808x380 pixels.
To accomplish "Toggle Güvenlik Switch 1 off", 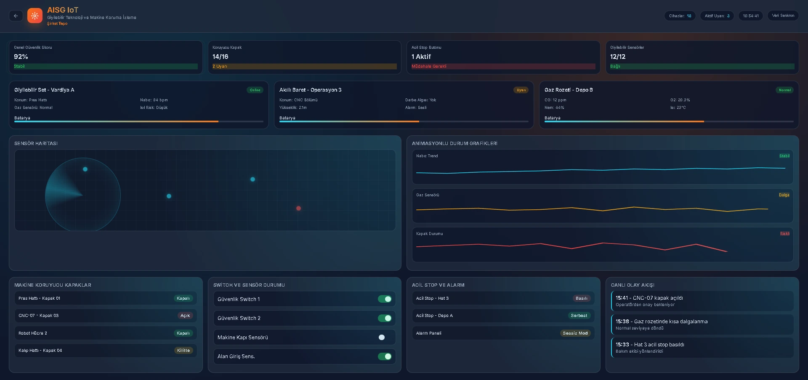I will pyautogui.click(x=385, y=299).
